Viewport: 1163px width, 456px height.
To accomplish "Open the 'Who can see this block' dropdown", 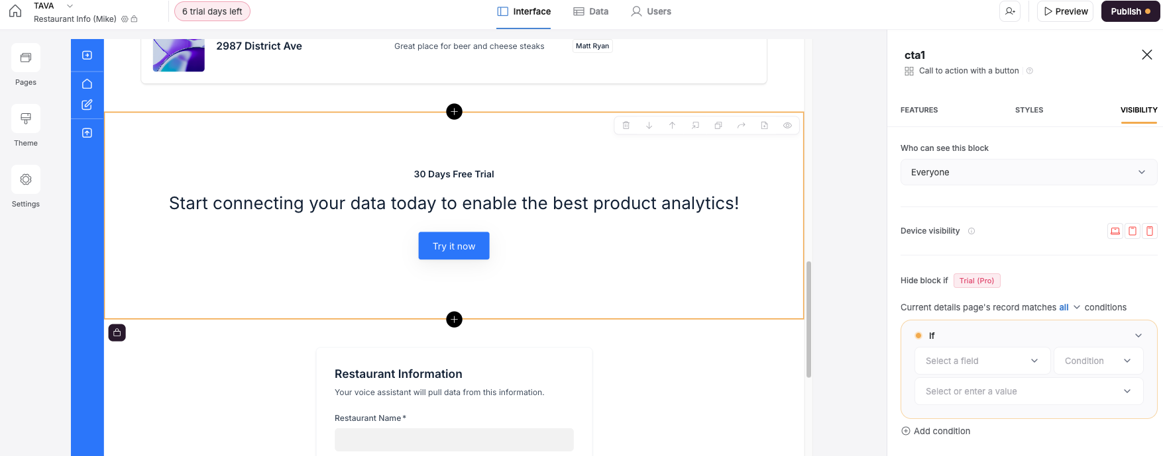I will coord(1028,172).
